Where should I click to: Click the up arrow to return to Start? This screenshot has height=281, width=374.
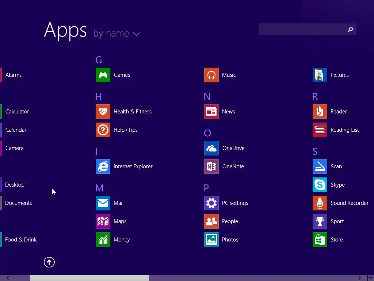49,262
